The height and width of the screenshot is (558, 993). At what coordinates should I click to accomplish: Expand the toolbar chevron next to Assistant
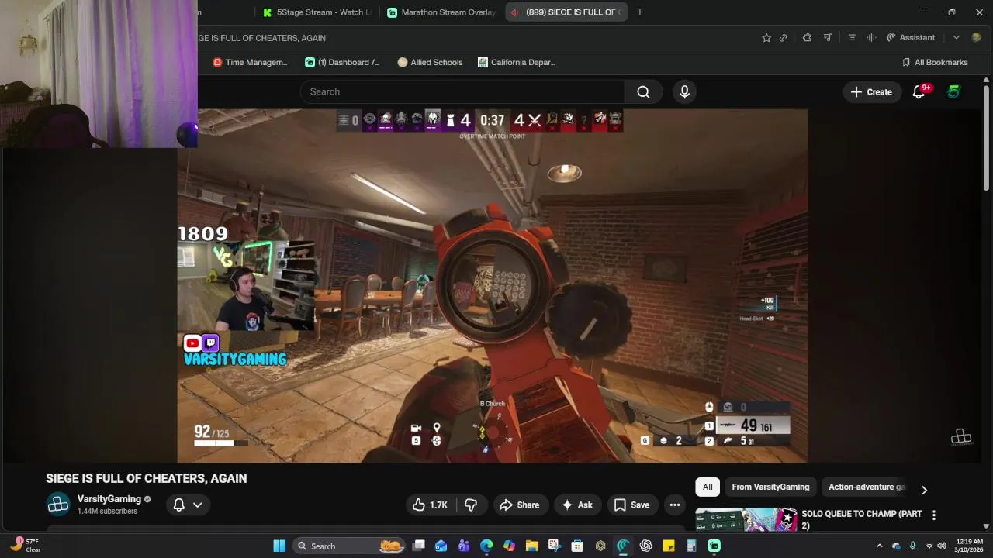(x=956, y=37)
